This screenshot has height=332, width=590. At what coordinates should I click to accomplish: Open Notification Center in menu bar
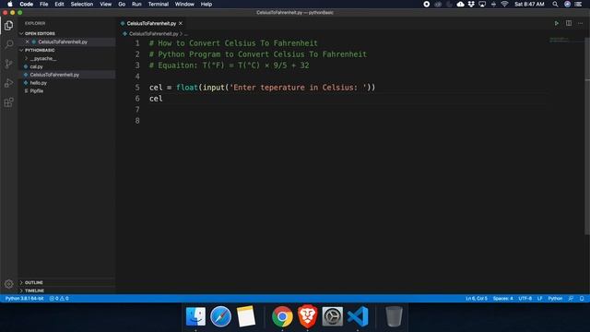click(x=578, y=4)
